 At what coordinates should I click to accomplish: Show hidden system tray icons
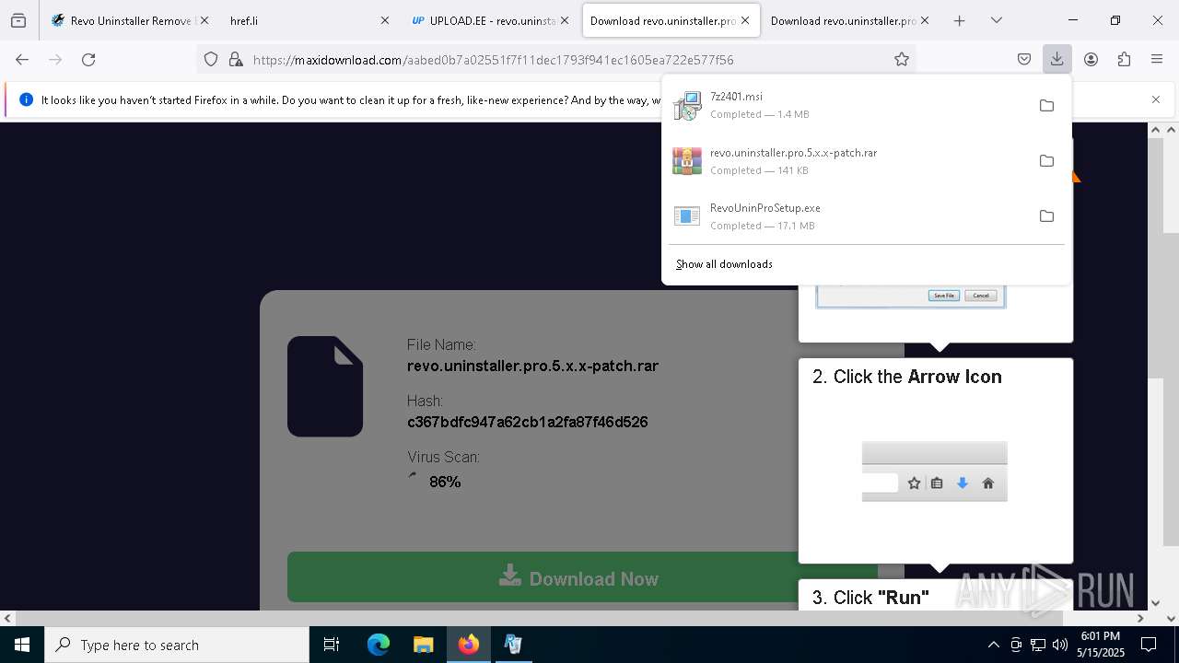[x=993, y=645]
